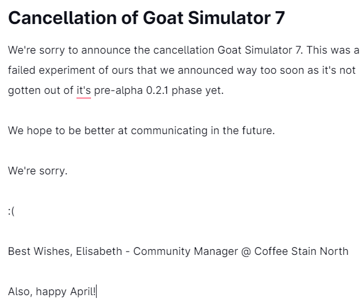The height and width of the screenshot is (308, 364).
Task: Click the word future in second paragraph
Action: [x=258, y=131]
